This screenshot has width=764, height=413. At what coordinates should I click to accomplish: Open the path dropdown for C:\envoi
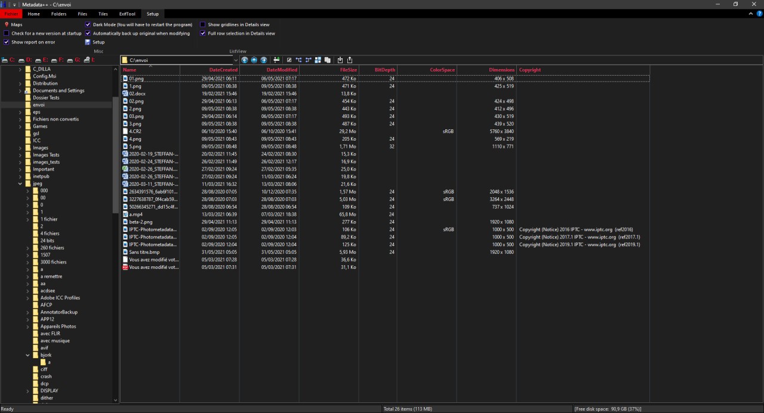(236, 60)
